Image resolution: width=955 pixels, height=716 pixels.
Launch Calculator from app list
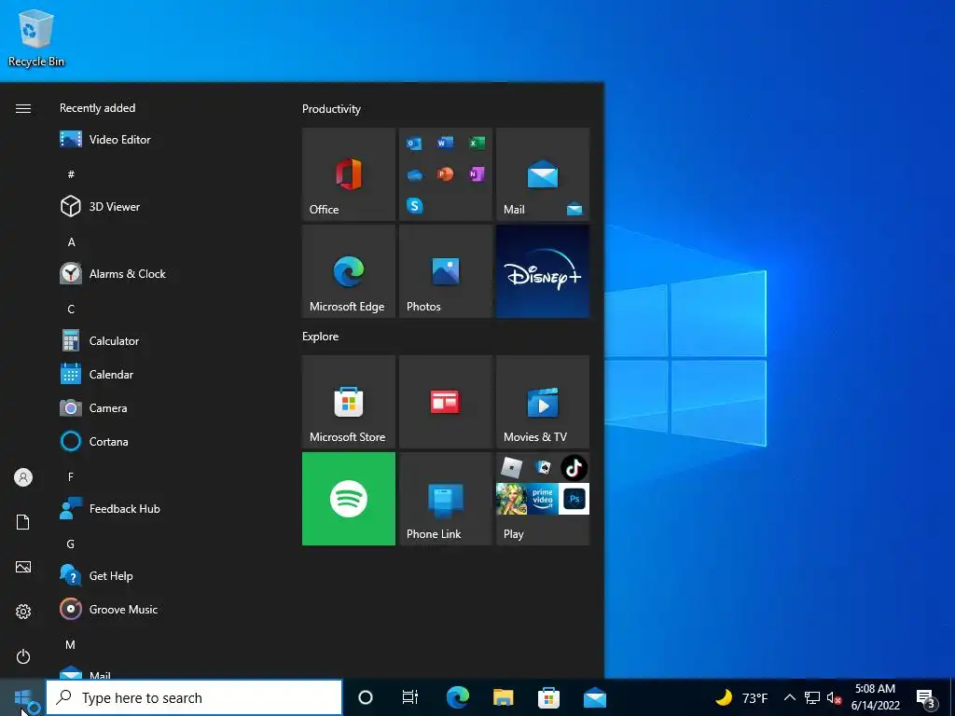[99, 341]
